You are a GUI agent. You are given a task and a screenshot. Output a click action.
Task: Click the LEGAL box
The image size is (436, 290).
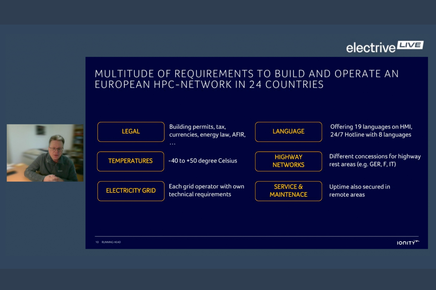(131, 132)
